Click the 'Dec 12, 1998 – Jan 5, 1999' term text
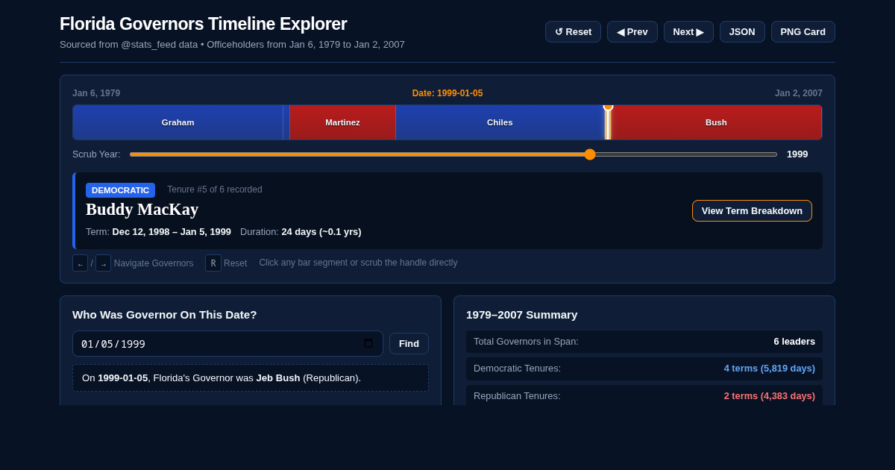The image size is (895, 470). tap(172, 232)
